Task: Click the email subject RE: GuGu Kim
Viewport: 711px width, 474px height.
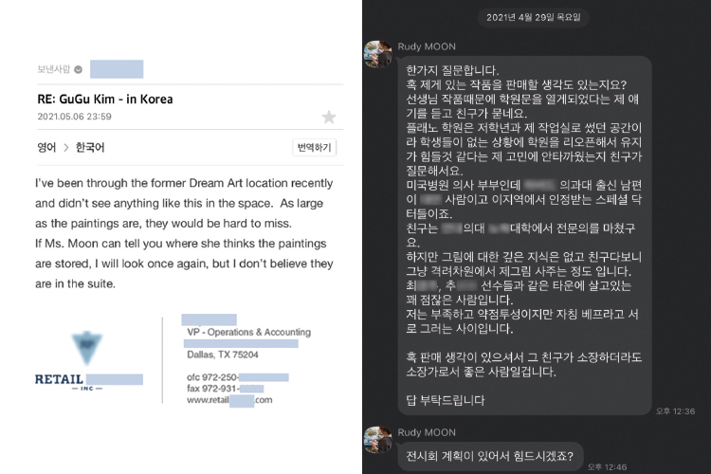Action: click(x=105, y=99)
